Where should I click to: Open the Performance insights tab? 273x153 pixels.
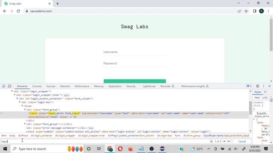click(195, 86)
